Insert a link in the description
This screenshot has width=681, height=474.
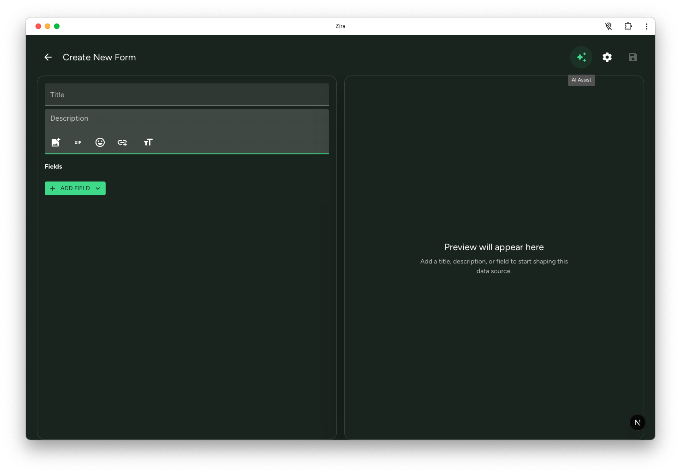pyautogui.click(x=122, y=142)
